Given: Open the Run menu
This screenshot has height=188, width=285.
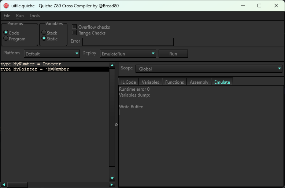Looking at the screenshot, I should (20, 16).
